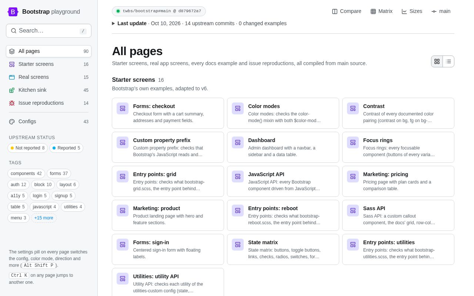The height and width of the screenshot is (296, 474).
Task: Click the State matrix card icon
Action: (x=238, y=245)
